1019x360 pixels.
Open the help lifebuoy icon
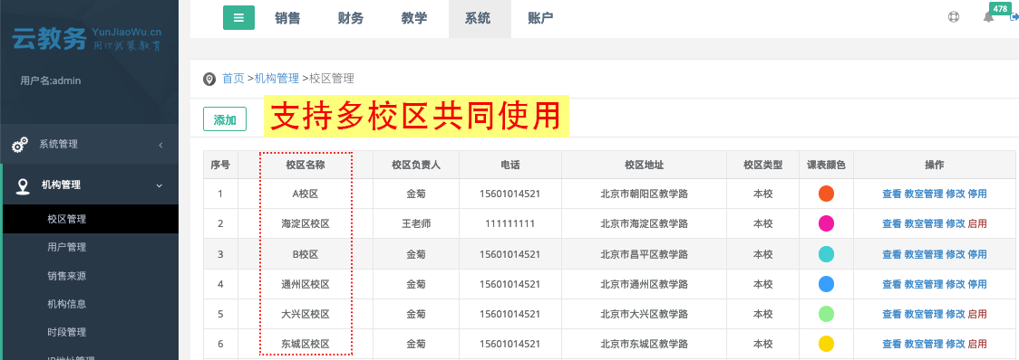tap(954, 17)
